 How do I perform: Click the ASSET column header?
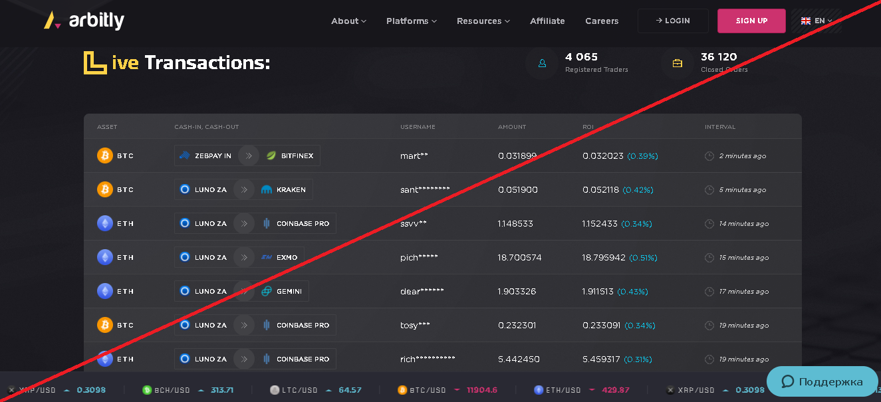click(107, 127)
